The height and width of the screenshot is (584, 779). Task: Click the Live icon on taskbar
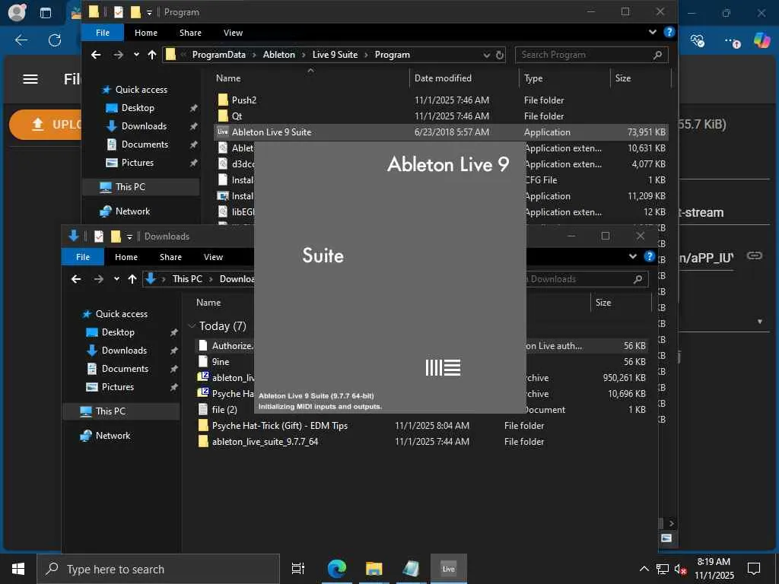coord(448,569)
